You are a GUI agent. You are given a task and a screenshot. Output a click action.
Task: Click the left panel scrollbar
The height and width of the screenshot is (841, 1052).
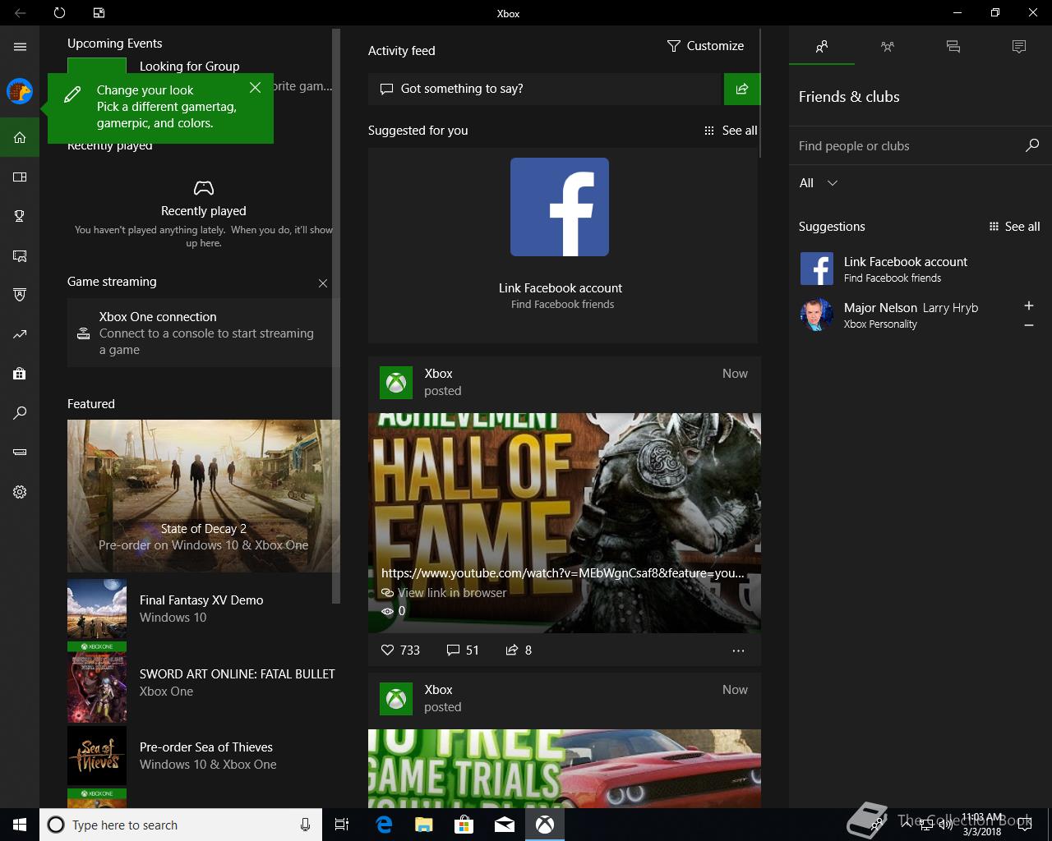335,316
